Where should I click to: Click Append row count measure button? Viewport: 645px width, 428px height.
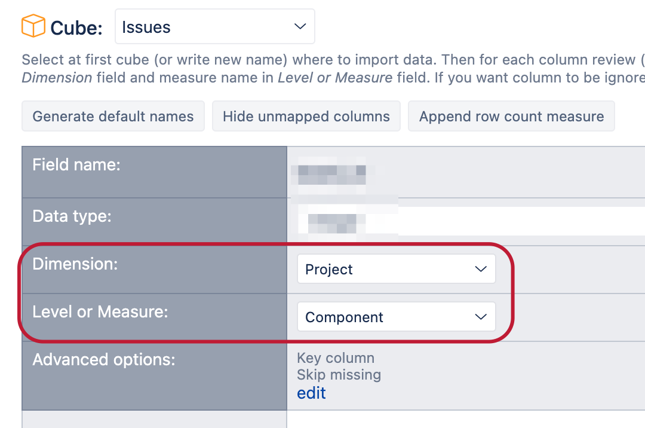[x=511, y=116]
